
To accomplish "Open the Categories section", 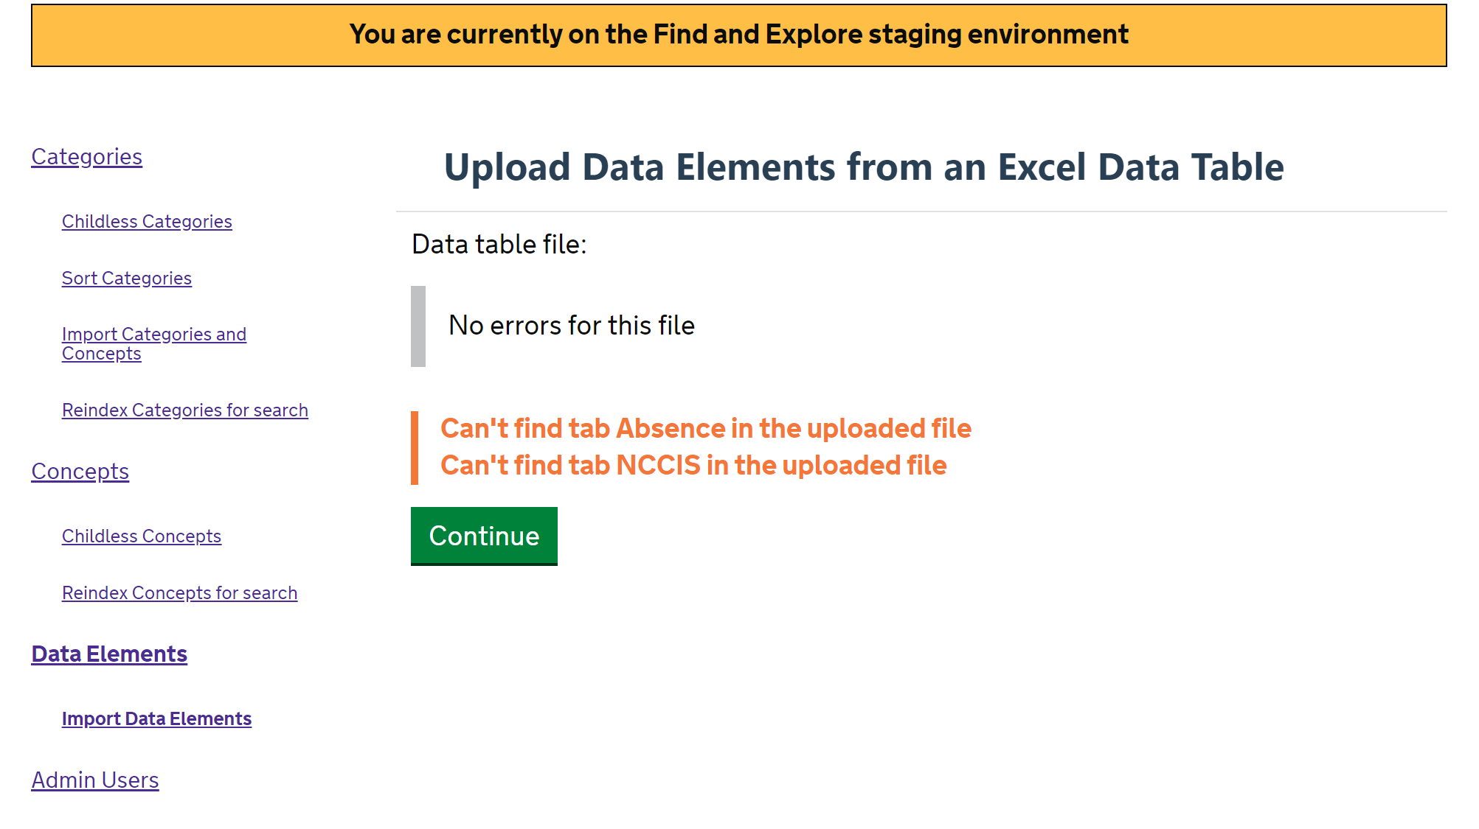I will pyautogui.click(x=86, y=156).
